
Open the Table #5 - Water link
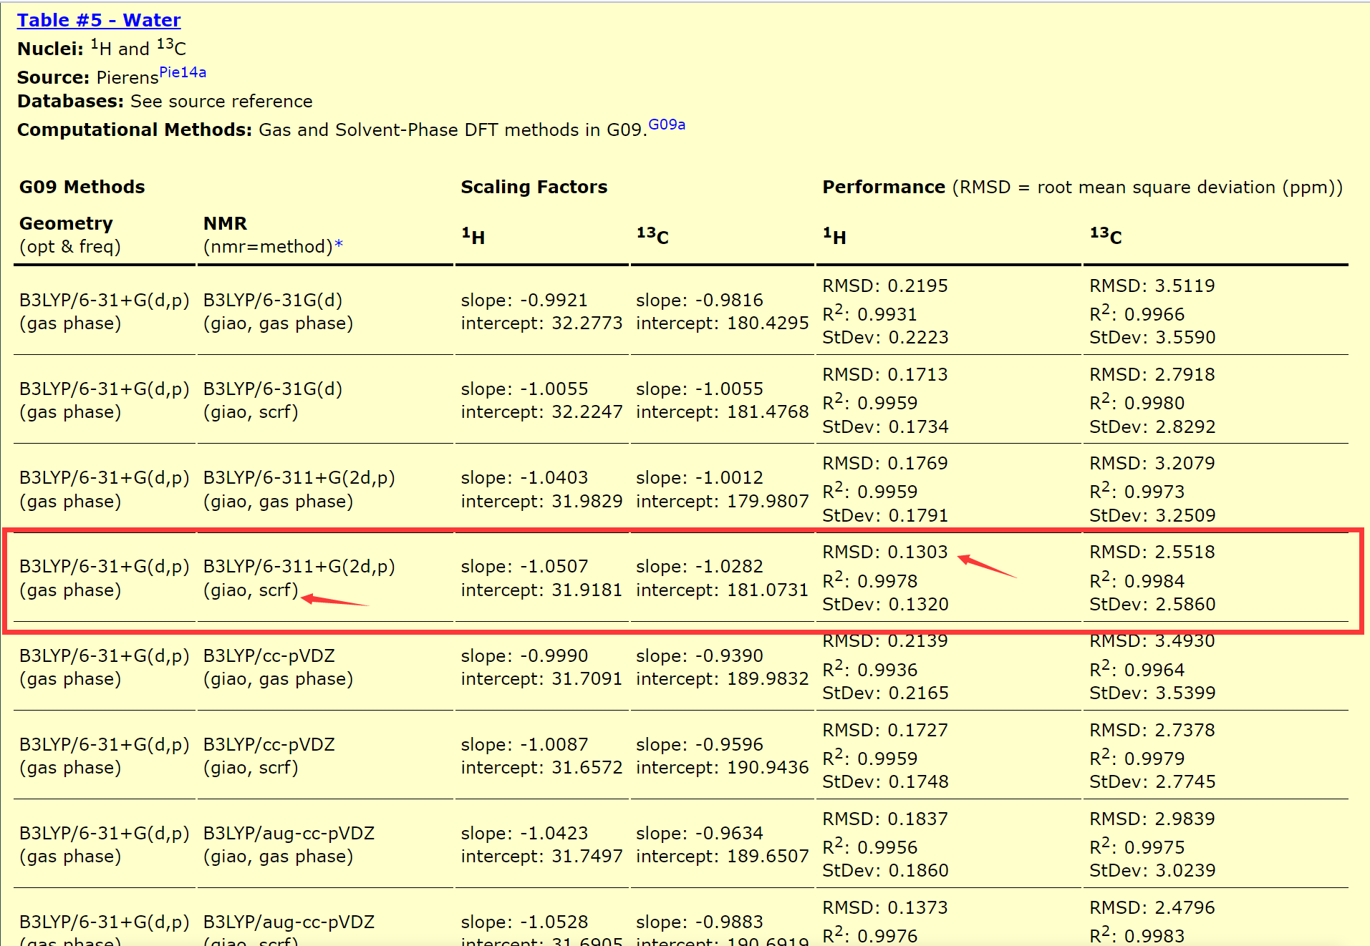(99, 20)
